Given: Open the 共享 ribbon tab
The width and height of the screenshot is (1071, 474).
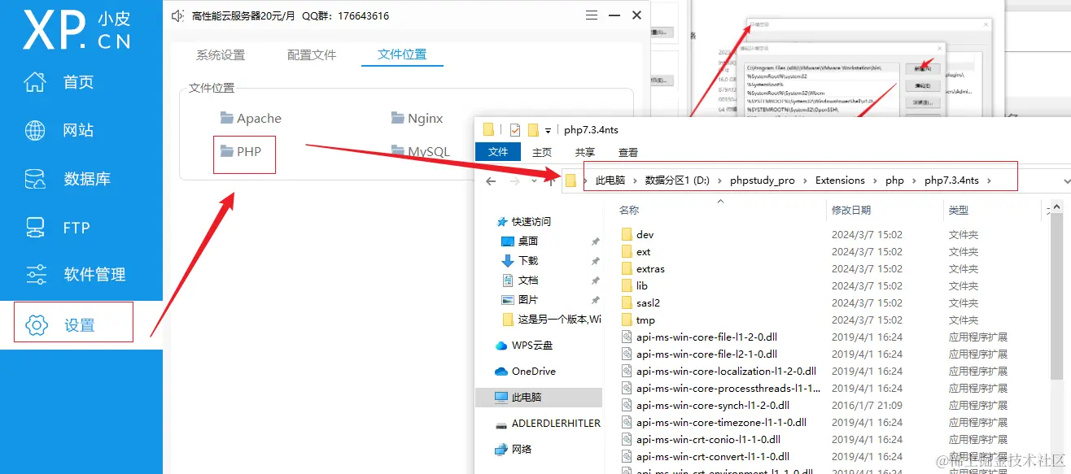Looking at the screenshot, I should [585, 152].
